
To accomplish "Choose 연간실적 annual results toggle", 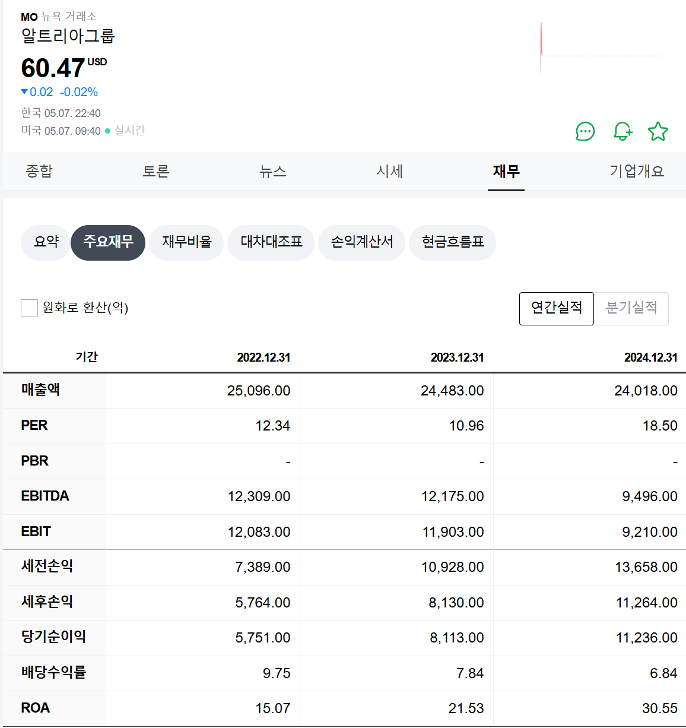I will 557,308.
